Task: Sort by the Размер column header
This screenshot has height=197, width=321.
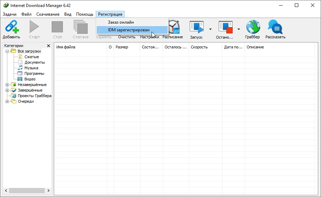Action: pos(127,47)
